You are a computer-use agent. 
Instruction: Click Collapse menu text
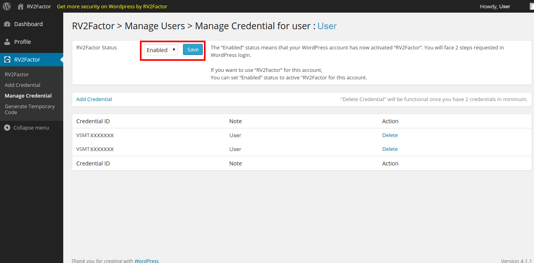(x=31, y=128)
